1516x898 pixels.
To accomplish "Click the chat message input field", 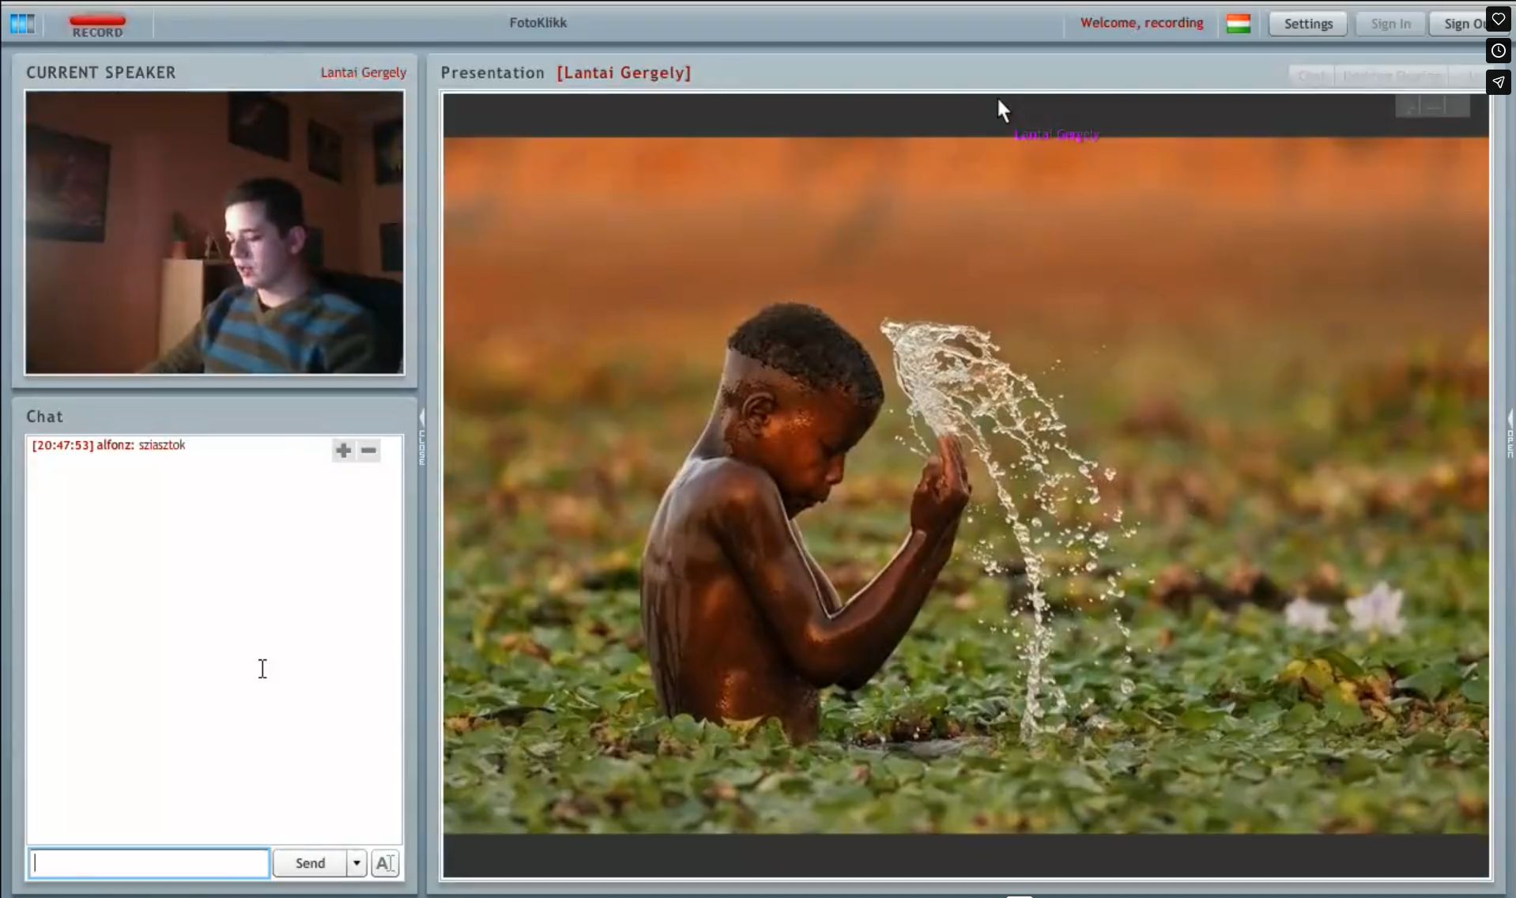I will click(149, 863).
